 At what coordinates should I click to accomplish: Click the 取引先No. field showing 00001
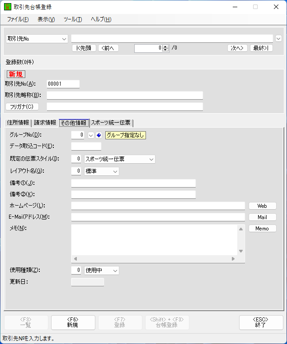pos(63,84)
